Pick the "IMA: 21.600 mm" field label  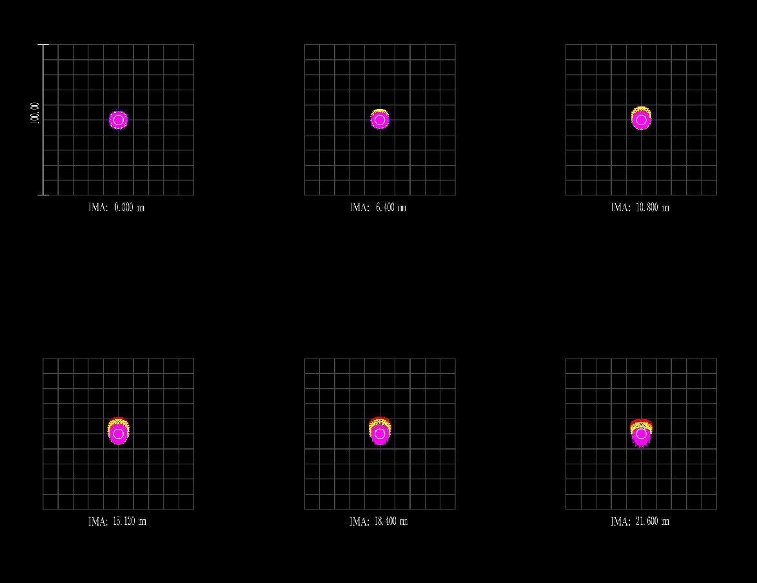(640, 522)
